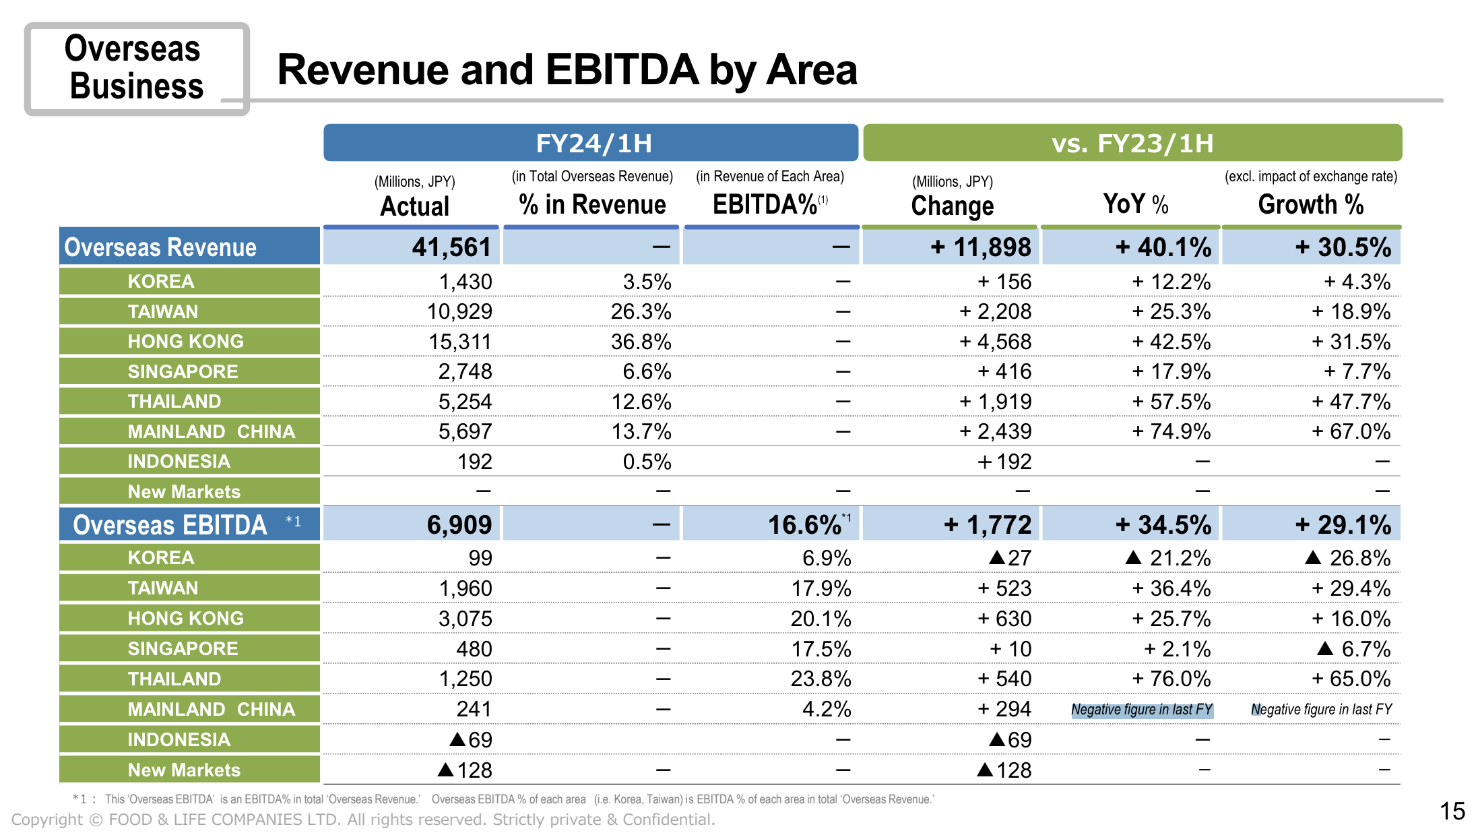Click the Actual column heading
The image size is (1478, 833).
click(x=414, y=206)
